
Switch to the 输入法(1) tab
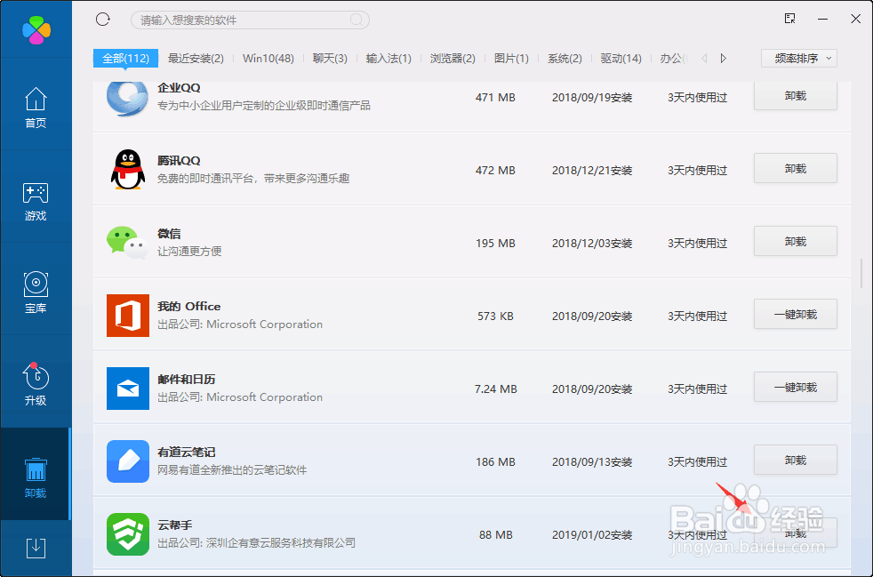pos(388,58)
